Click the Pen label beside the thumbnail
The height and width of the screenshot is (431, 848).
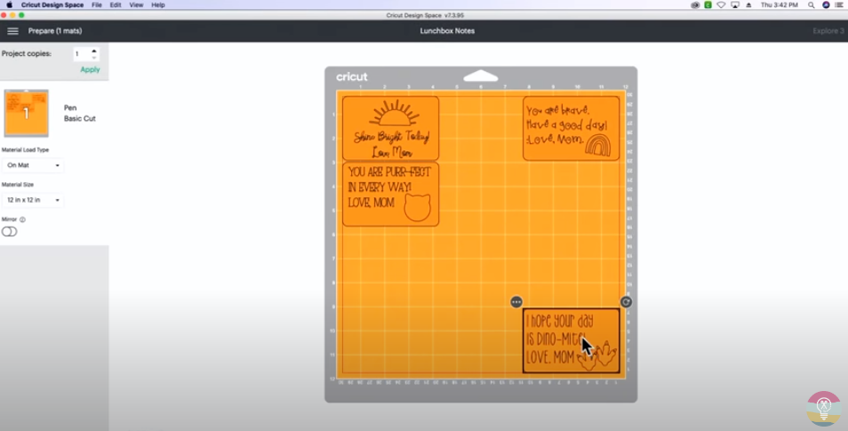pyautogui.click(x=70, y=108)
